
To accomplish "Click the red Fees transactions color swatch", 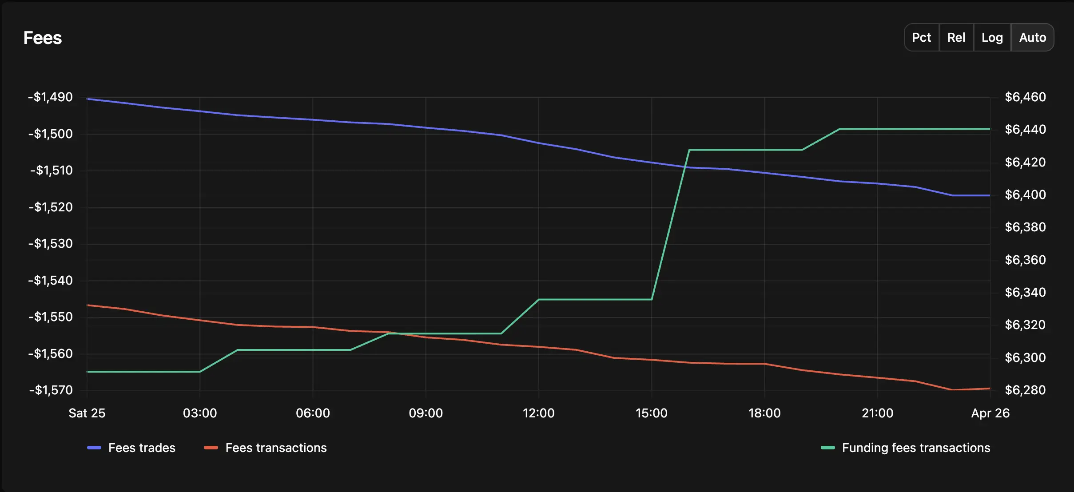I will 211,448.
